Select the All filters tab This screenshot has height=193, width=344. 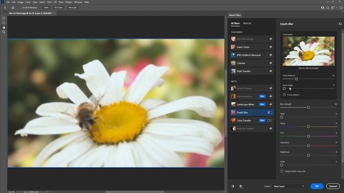tap(235, 24)
